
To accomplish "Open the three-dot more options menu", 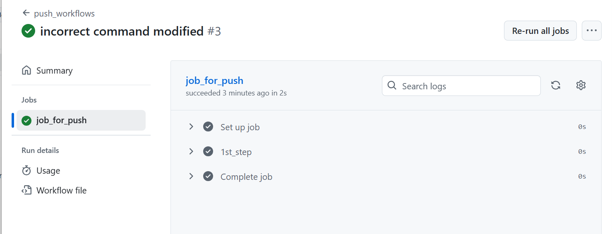I will (x=591, y=31).
